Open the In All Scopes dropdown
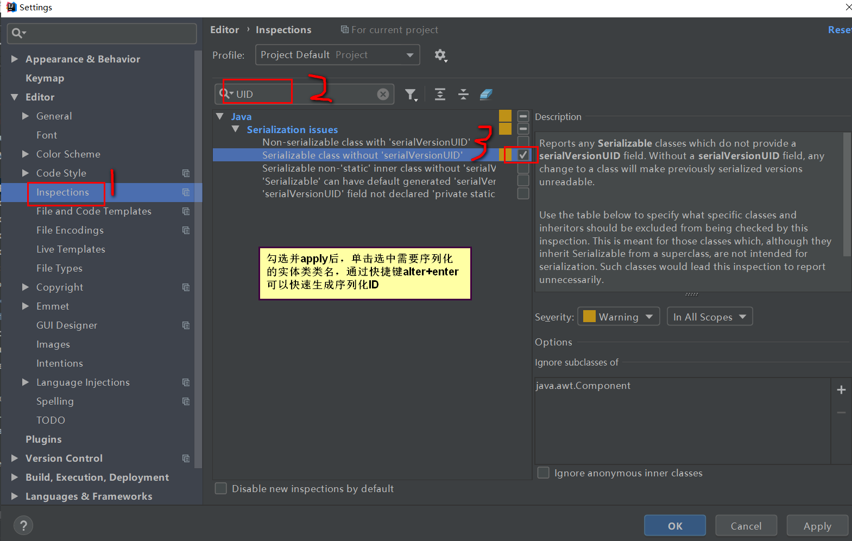 [x=710, y=317]
